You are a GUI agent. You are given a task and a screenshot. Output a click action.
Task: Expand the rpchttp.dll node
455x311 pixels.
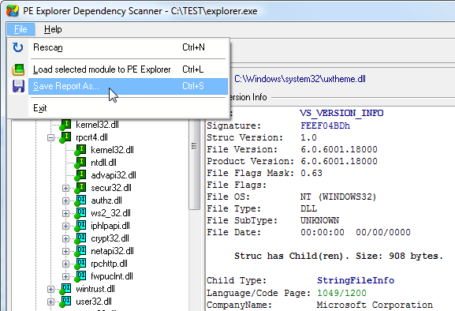66,264
